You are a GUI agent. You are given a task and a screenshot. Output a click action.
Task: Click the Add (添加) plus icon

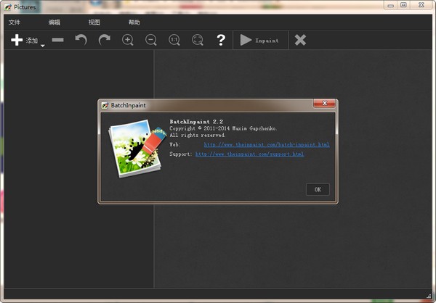coord(17,41)
